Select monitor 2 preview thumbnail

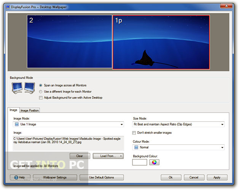click(x=70, y=41)
